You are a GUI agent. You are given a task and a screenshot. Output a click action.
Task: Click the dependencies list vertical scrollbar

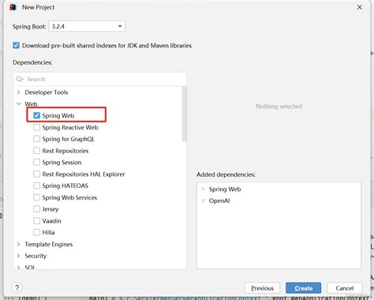pos(184,114)
